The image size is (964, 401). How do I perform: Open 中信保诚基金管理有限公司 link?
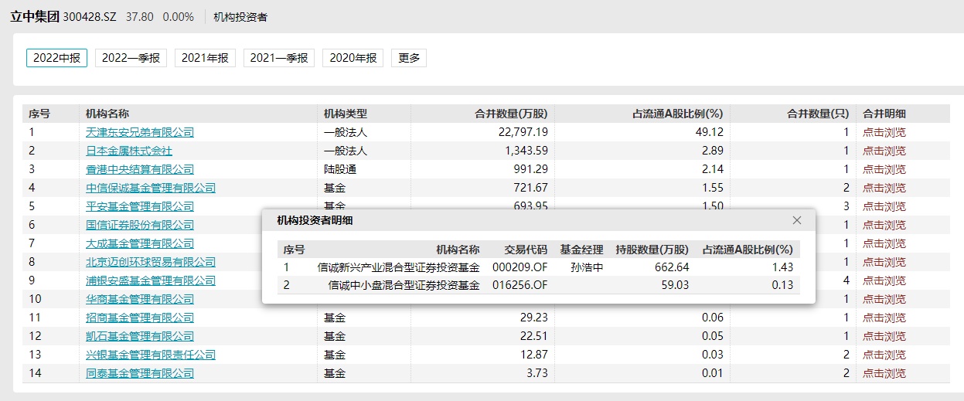click(151, 188)
